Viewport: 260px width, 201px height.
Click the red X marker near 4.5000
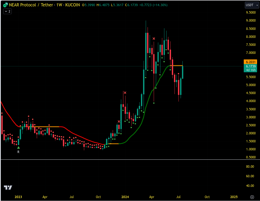pos(125,93)
